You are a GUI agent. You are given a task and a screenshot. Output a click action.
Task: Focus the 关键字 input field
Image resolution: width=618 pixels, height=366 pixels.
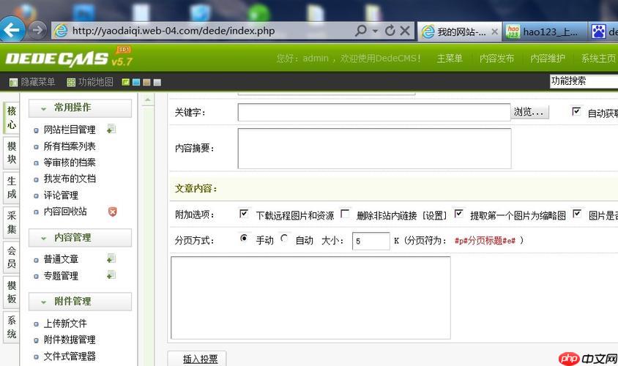374,112
